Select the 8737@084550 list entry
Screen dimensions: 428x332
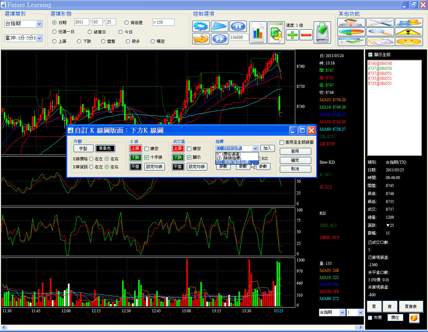pos(380,68)
